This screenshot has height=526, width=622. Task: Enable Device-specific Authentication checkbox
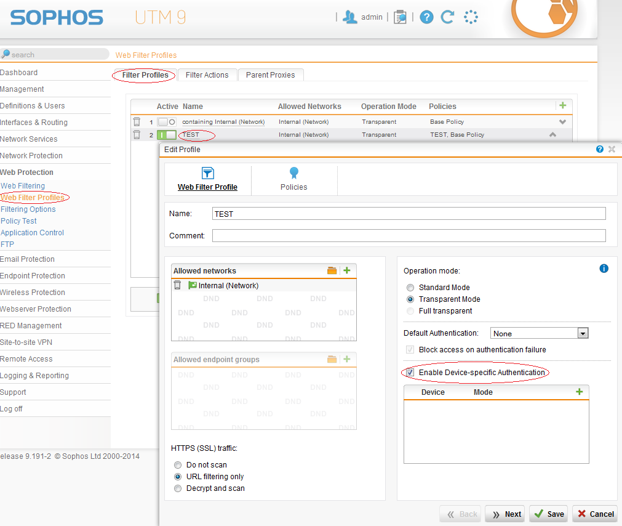[409, 373]
